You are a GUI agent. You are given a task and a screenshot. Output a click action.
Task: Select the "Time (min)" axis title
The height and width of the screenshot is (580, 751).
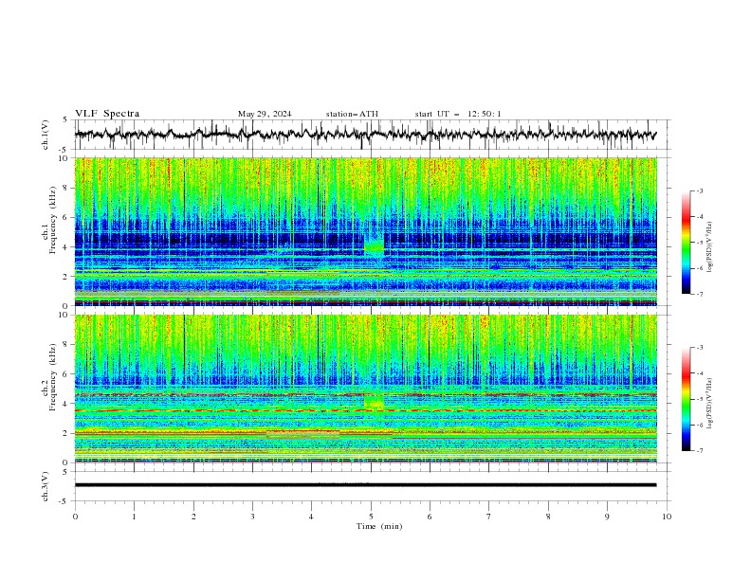tap(379, 526)
